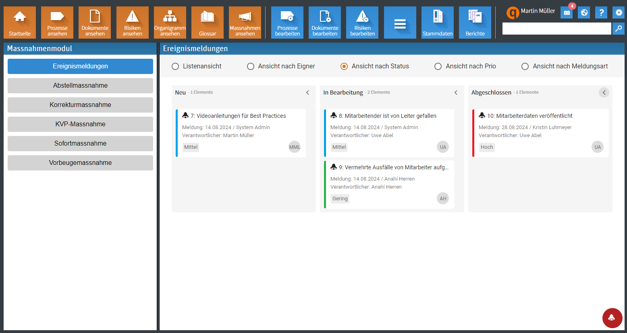The width and height of the screenshot is (627, 333).
Task: Open Vorbeugemassnahme section
Action: tap(80, 163)
